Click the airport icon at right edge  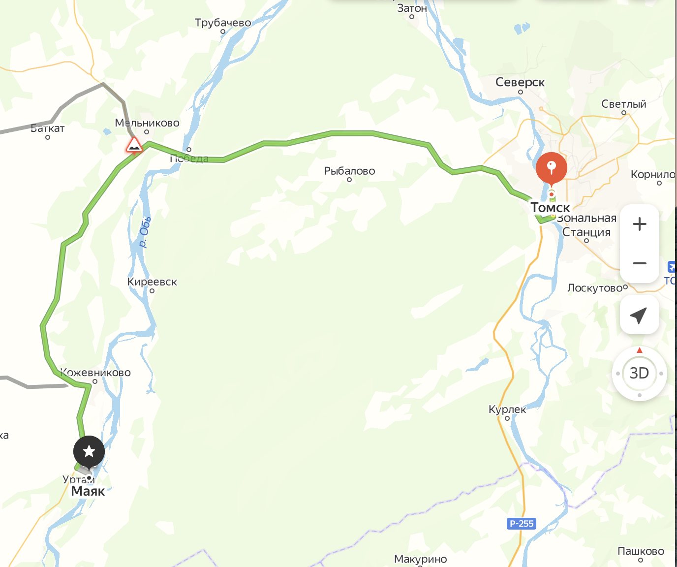pos(672,267)
